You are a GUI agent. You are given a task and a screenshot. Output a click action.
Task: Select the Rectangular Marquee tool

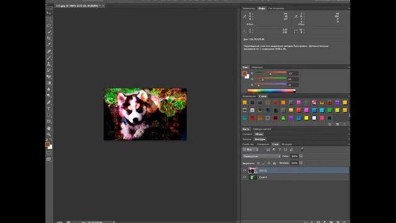49,19
